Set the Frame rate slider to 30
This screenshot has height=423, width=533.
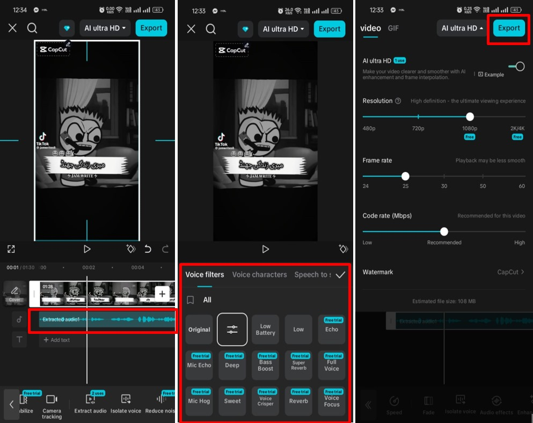(x=444, y=176)
